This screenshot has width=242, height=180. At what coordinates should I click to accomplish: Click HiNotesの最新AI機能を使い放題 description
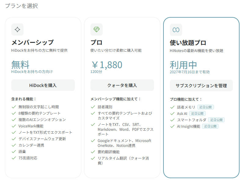pos(196,51)
